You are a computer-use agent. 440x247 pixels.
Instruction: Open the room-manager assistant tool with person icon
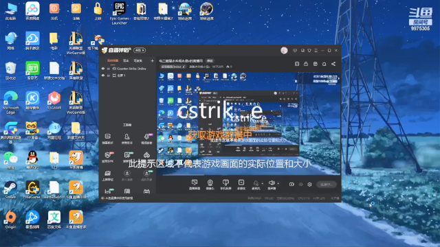(126, 139)
